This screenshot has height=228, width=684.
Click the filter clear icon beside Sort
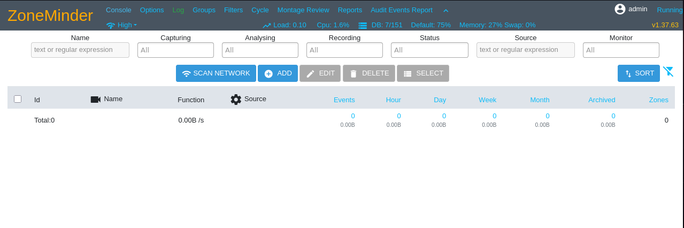[x=668, y=72]
